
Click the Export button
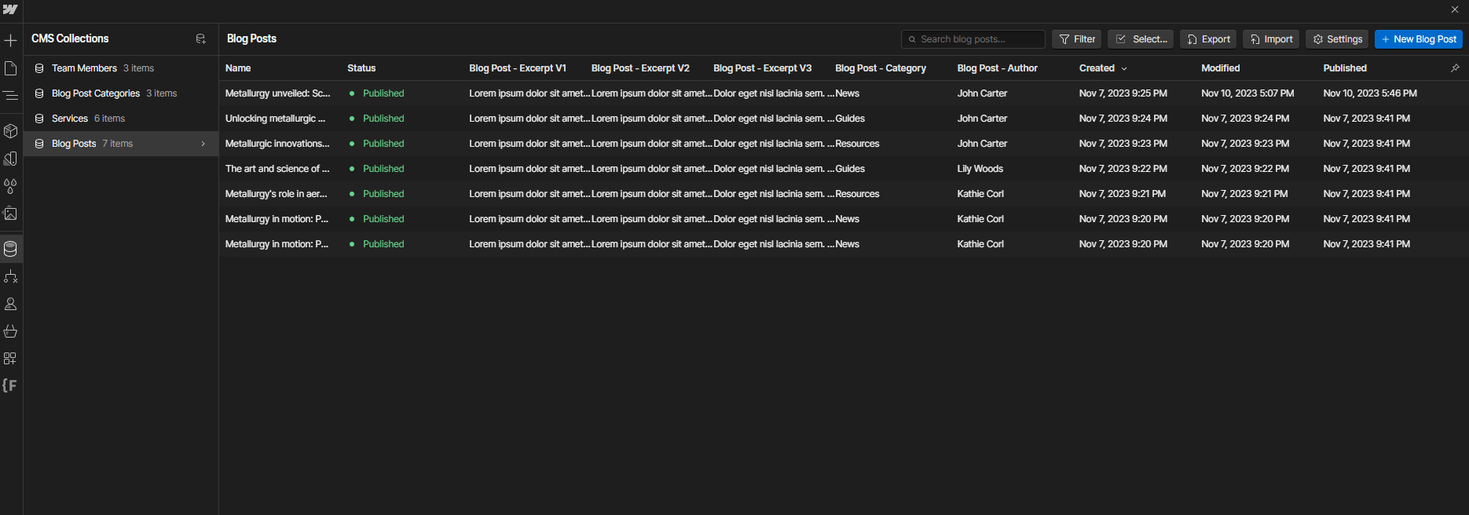(1208, 39)
